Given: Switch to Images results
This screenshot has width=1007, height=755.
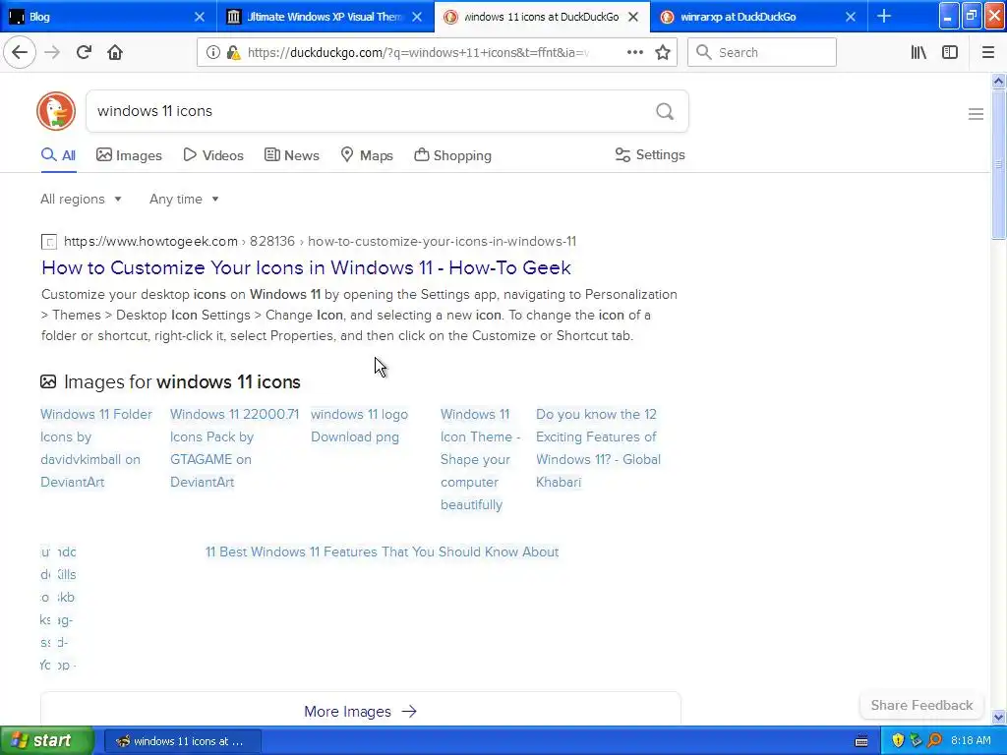Looking at the screenshot, I should (129, 155).
